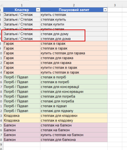Select the cell reading exactly 'стеллаж для гаража'
Screen dimensions: 127x150
(74, 58)
